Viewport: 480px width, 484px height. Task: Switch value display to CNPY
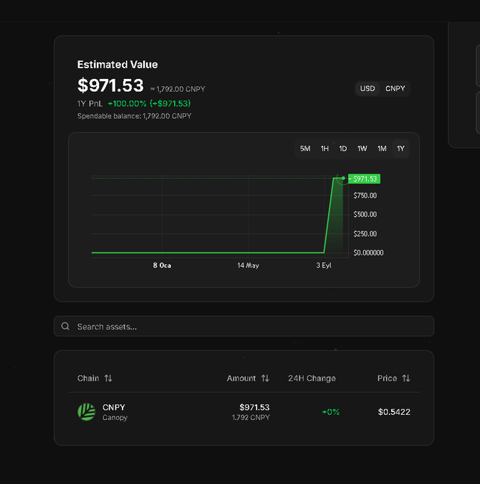(395, 88)
